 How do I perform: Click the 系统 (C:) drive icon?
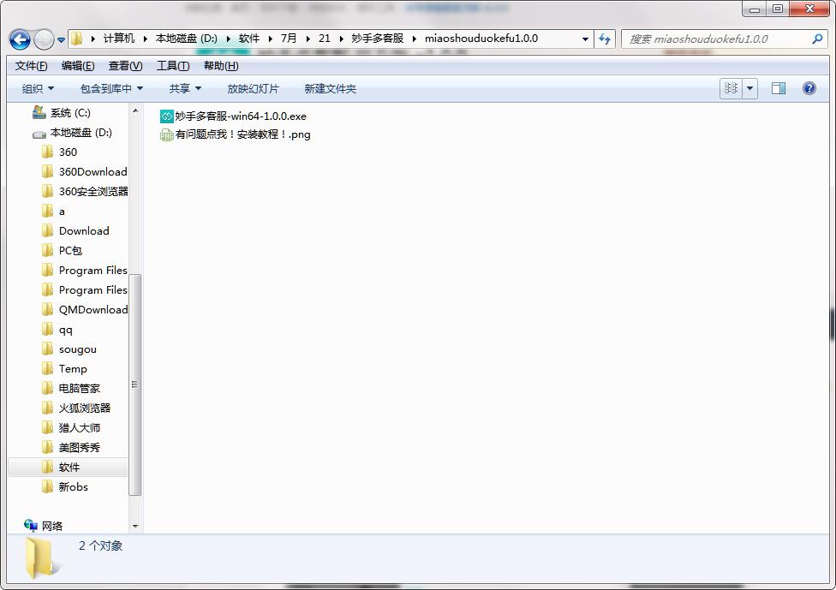39,112
